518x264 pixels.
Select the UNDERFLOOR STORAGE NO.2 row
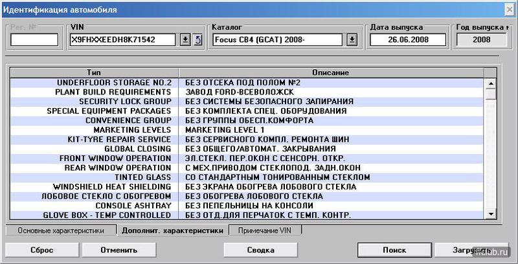coord(247,83)
